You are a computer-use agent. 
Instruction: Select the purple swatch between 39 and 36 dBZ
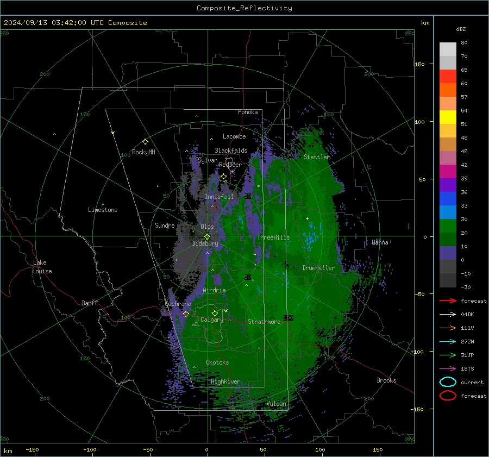tap(448, 185)
